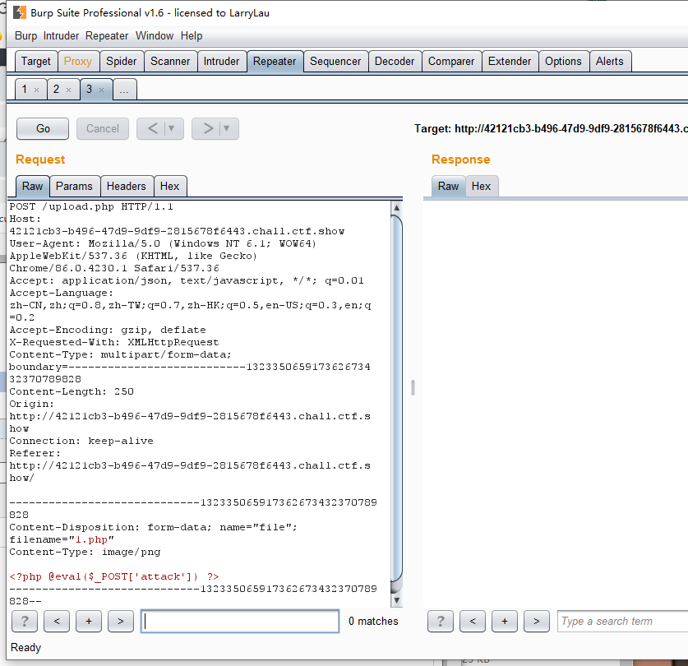Open the back history dropdown arrow
Image resolution: width=688 pixels, height=666 pixels.
172,128
